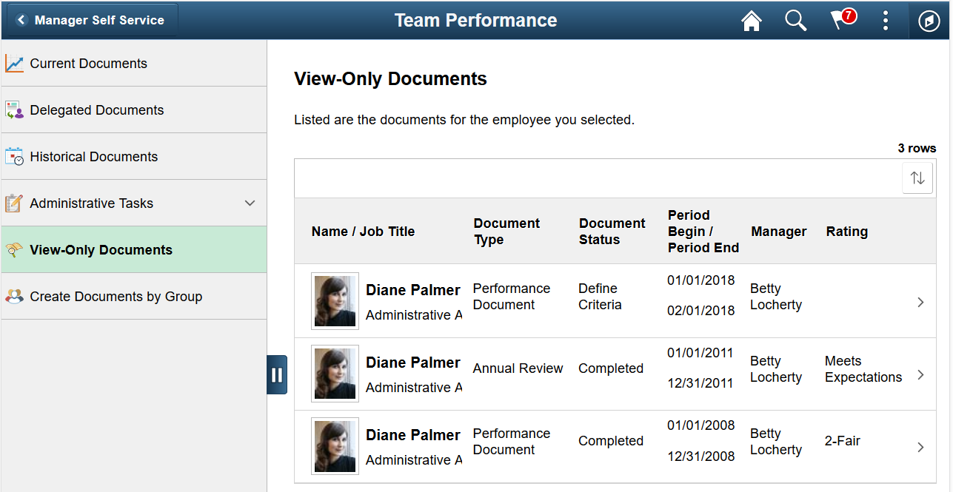The image size is (953, 492).
Task: Open Current Documents in the sidebar
Action: [134, 64]
